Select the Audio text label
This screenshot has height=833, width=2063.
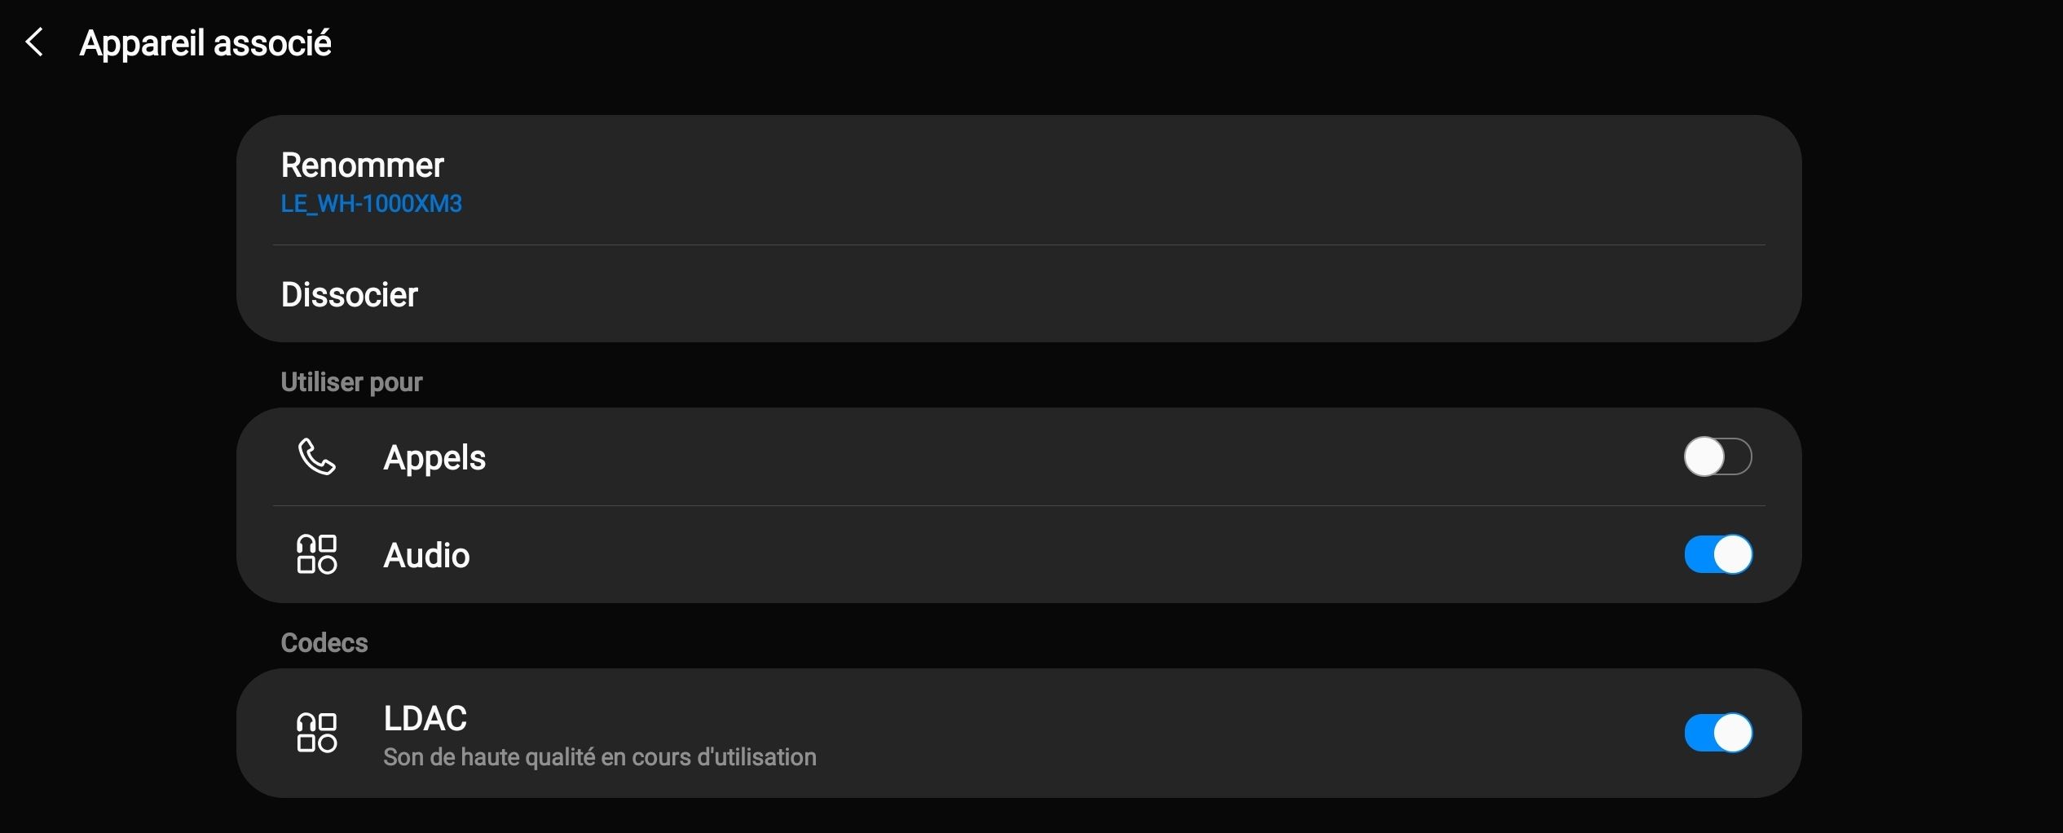[426, 555]
